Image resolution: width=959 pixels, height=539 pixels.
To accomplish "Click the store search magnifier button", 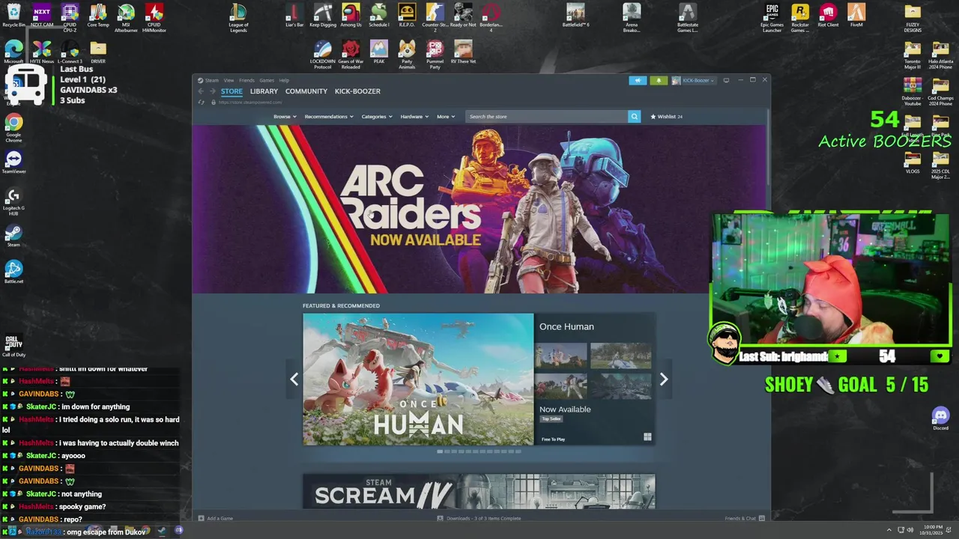I will tap(635, 116).
